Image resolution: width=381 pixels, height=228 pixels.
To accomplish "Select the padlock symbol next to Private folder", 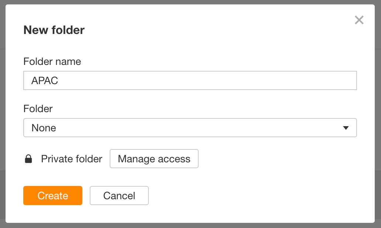I will 28,159.
